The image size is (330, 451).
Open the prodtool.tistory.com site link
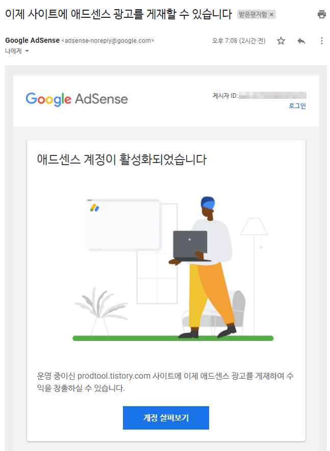click(114, 376)
